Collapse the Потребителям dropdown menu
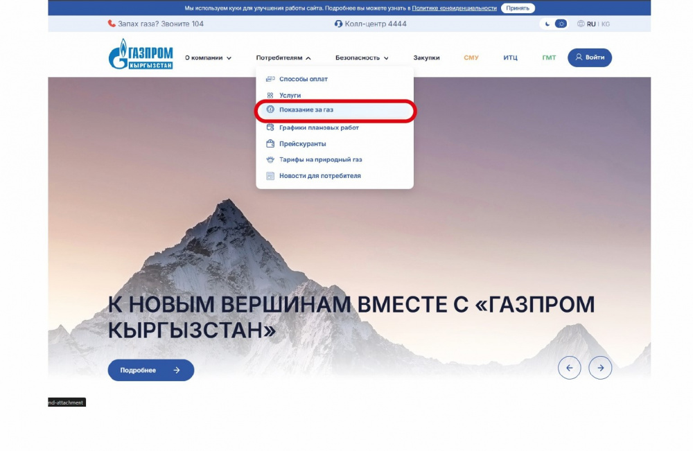This screenshot has width=693, height=451. [283, 58]
